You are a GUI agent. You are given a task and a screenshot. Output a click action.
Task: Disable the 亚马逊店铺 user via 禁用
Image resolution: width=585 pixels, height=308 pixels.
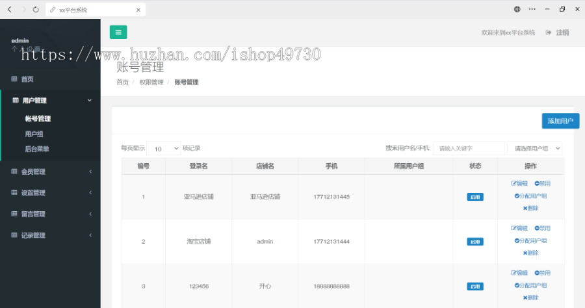coord(543,183)
